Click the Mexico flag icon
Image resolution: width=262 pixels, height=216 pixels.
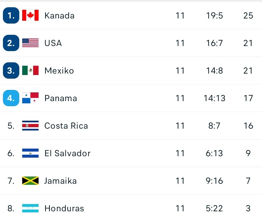pyautogui.click(x=30, y=70)
